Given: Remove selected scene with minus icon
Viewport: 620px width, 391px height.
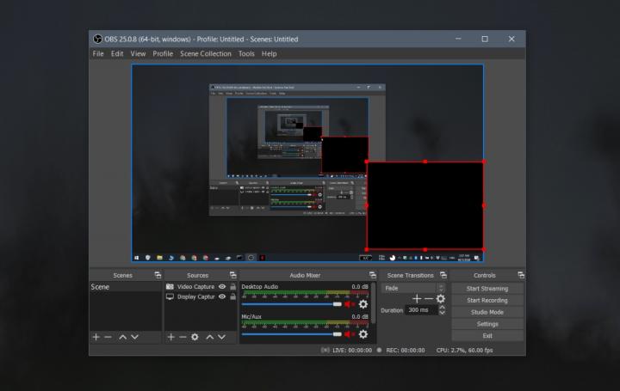Looking at the screenshot, I should tap(108, 337).
